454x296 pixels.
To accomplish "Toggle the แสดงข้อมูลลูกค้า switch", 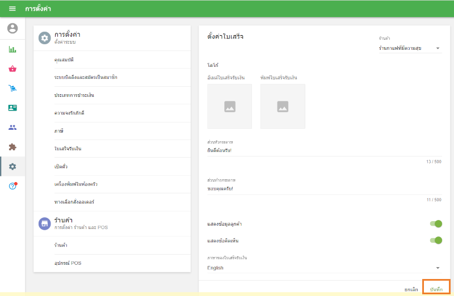I will tap(435, 224).
